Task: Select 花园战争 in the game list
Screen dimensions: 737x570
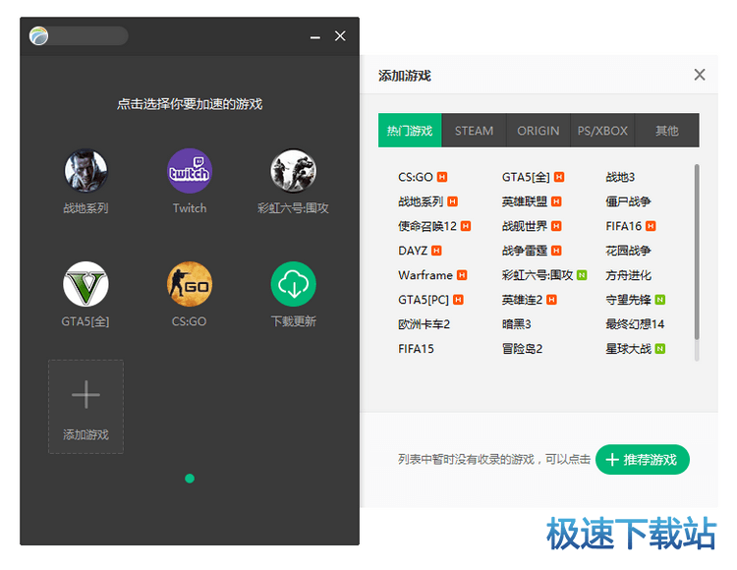Action: 628,251
